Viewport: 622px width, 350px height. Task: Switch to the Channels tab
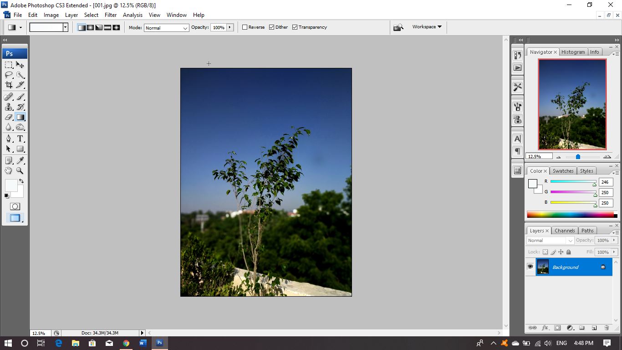click(565, 230)
